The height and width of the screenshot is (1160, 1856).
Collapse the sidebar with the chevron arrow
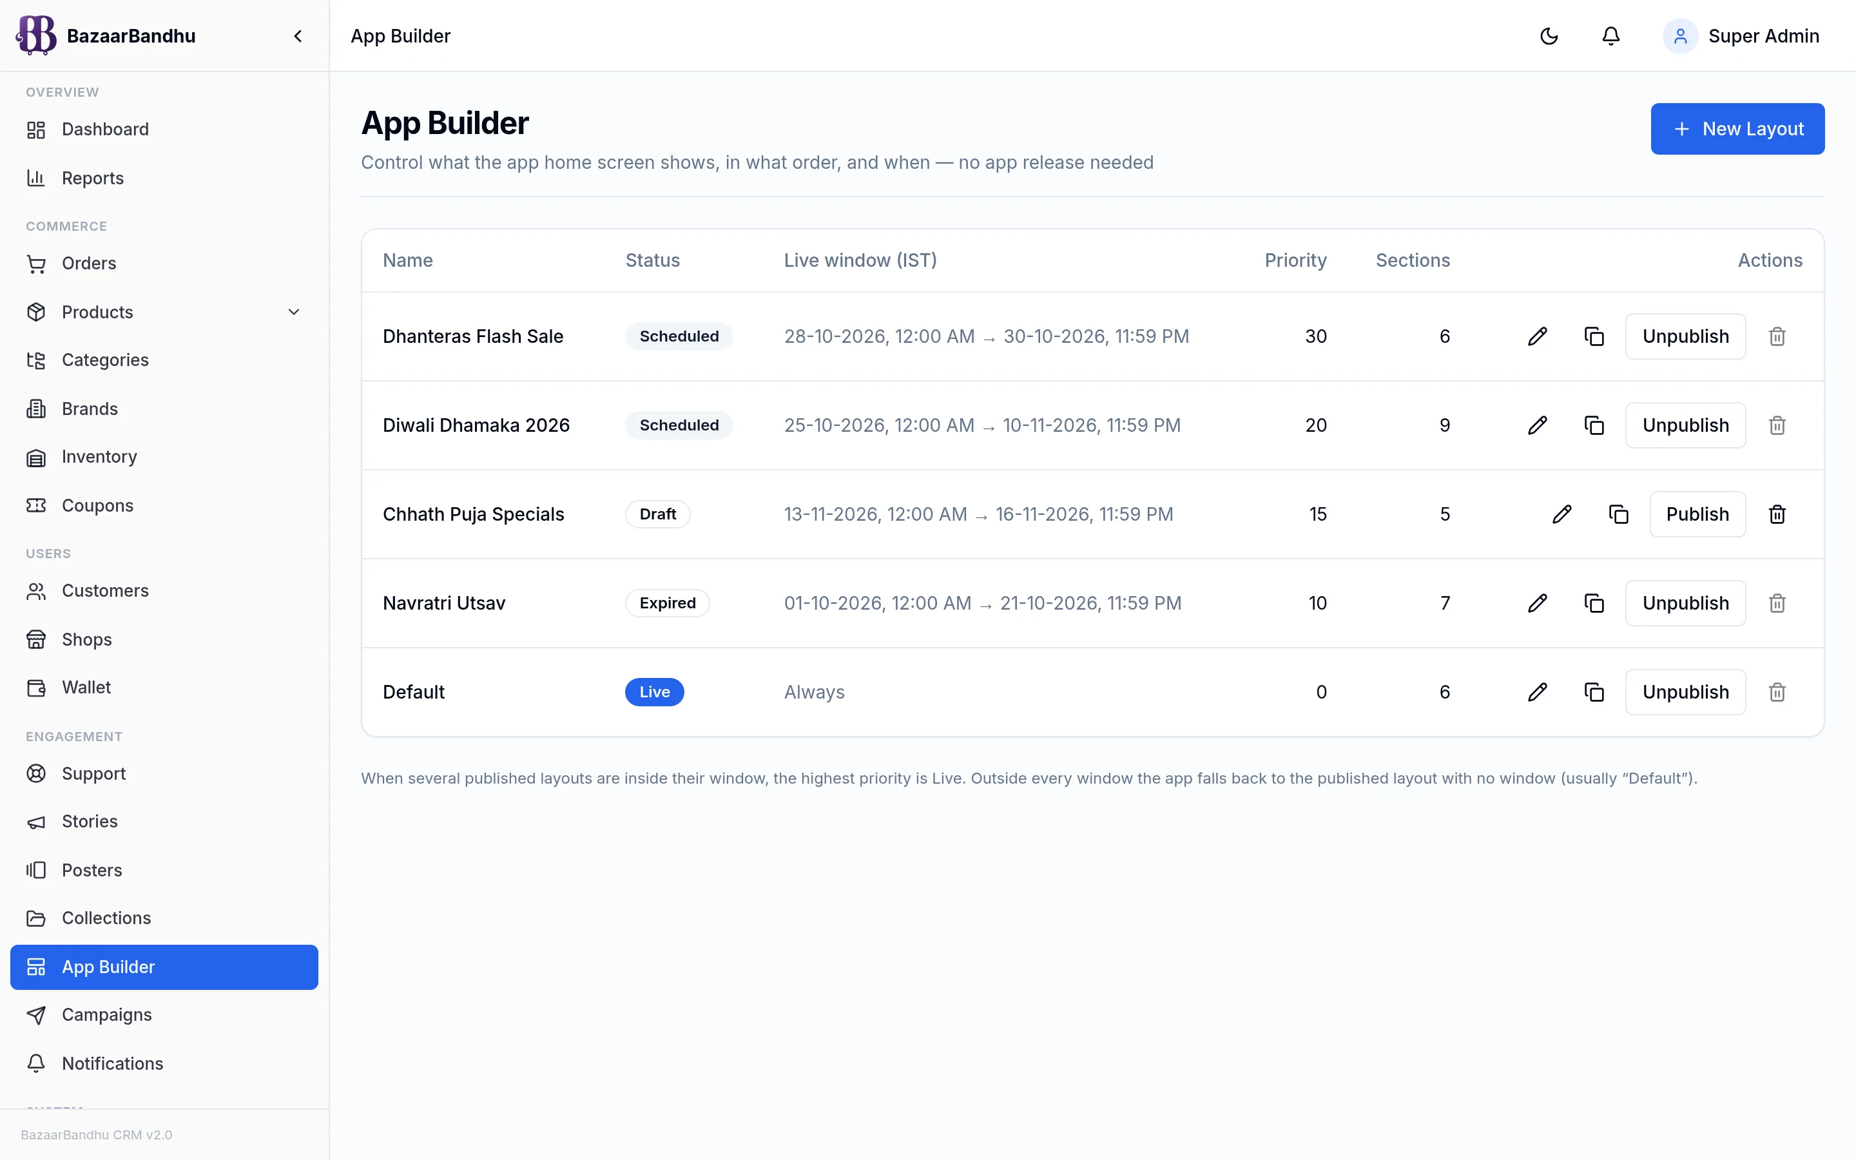(x=298, y=36)
